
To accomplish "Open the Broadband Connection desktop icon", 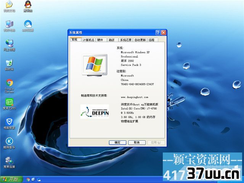I will (9, 163).
